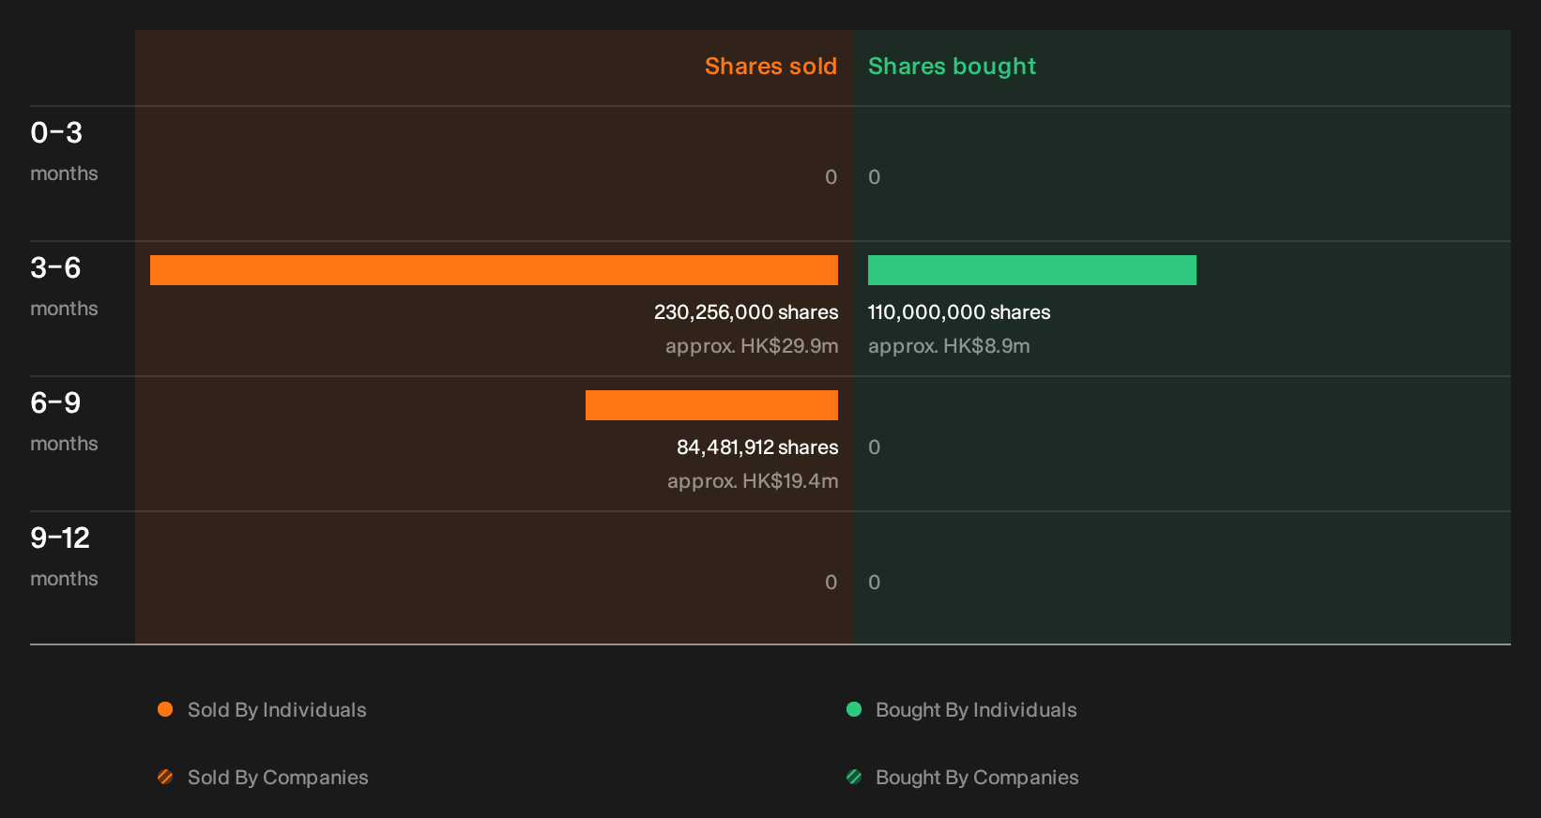
Task: Click the 0-3 months shares sold zero
Action: click(832, 177)
